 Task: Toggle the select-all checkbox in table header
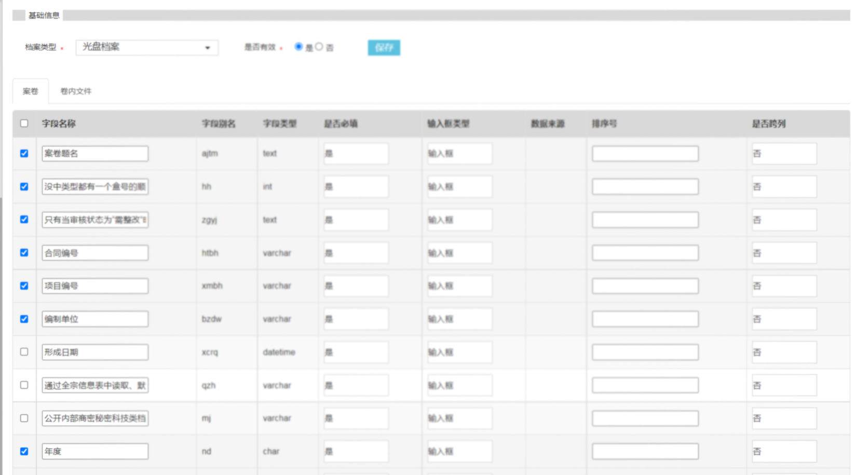click(x=24, y=124)
